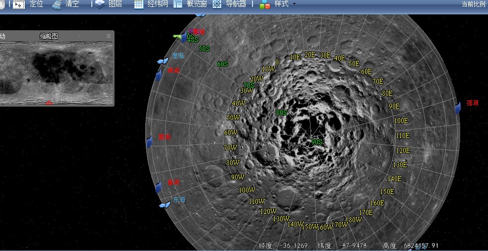Click the 经度 longitude readout in status bar
Screen dimensions: 488x251
[284, 246]
